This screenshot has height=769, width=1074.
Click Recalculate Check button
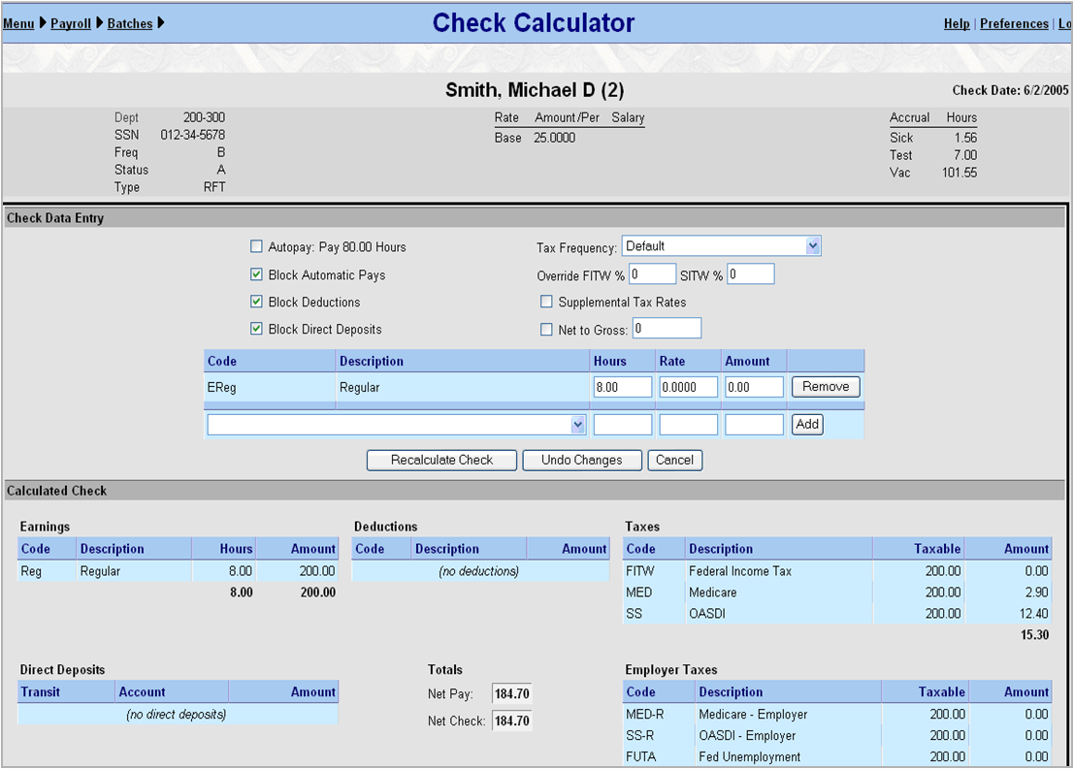(x=441, y=461)
